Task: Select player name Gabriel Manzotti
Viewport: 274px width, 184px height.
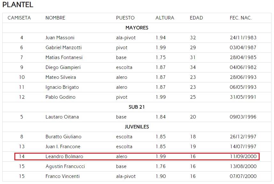Action: [x=64, y=48]
